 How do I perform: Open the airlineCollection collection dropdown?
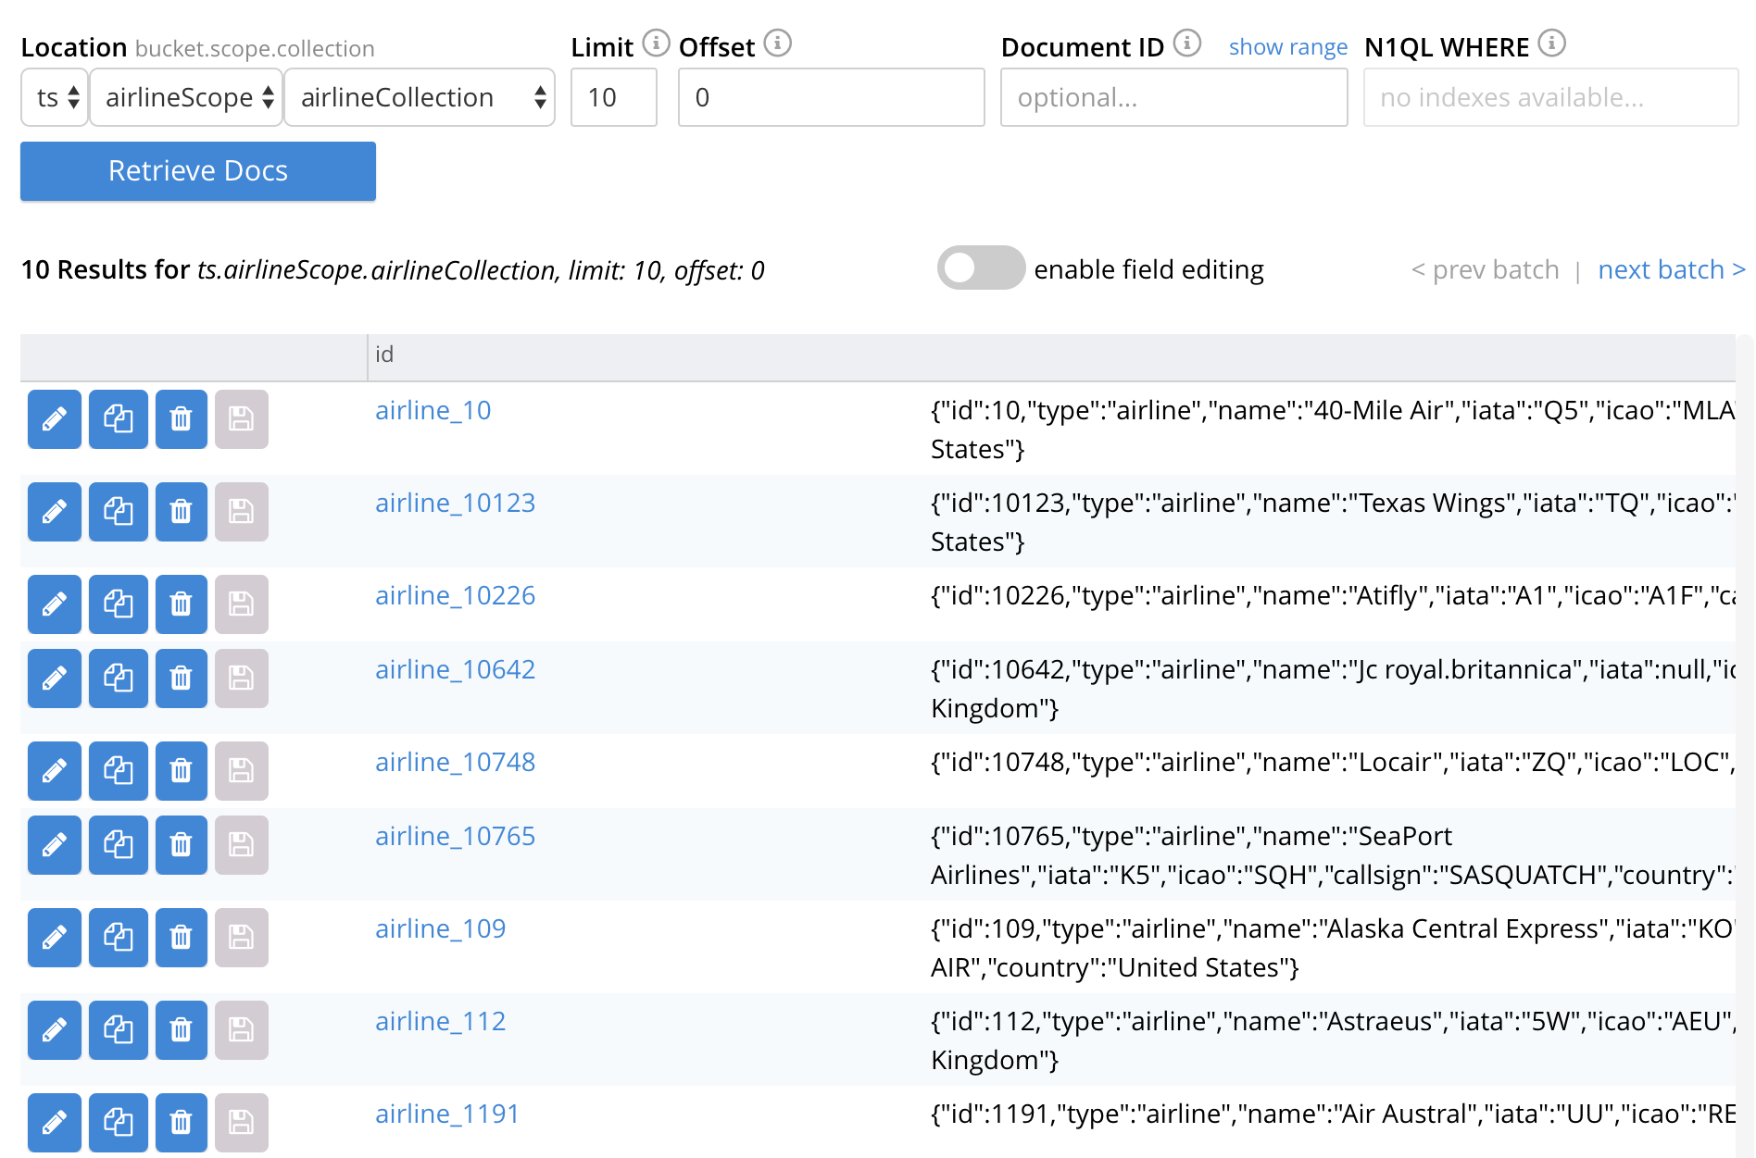tap(420, 97)
